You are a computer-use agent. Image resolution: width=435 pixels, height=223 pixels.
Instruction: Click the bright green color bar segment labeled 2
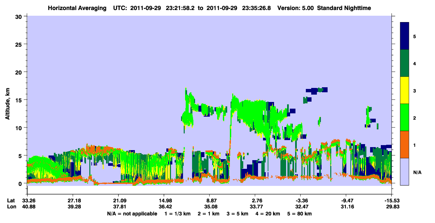click(405, 117)
